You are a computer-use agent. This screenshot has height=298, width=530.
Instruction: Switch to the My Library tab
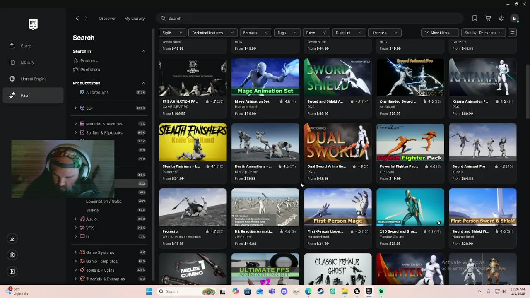(135, 19)
